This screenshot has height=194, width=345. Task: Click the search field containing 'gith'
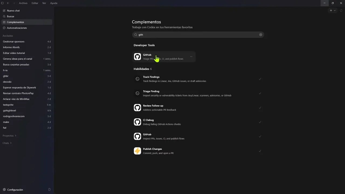(198, 34)
